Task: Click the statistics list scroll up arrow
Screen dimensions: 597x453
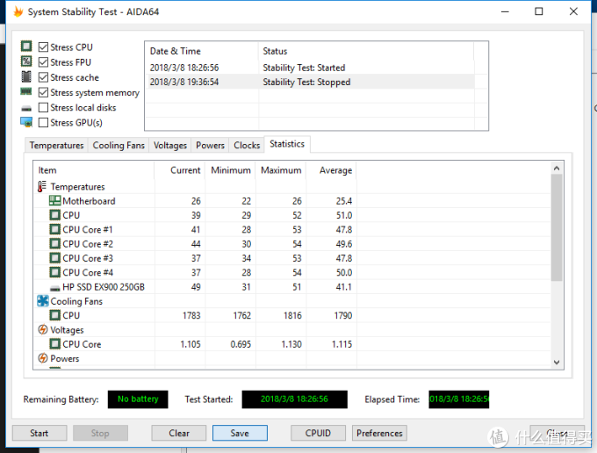Action: point(557,168)
